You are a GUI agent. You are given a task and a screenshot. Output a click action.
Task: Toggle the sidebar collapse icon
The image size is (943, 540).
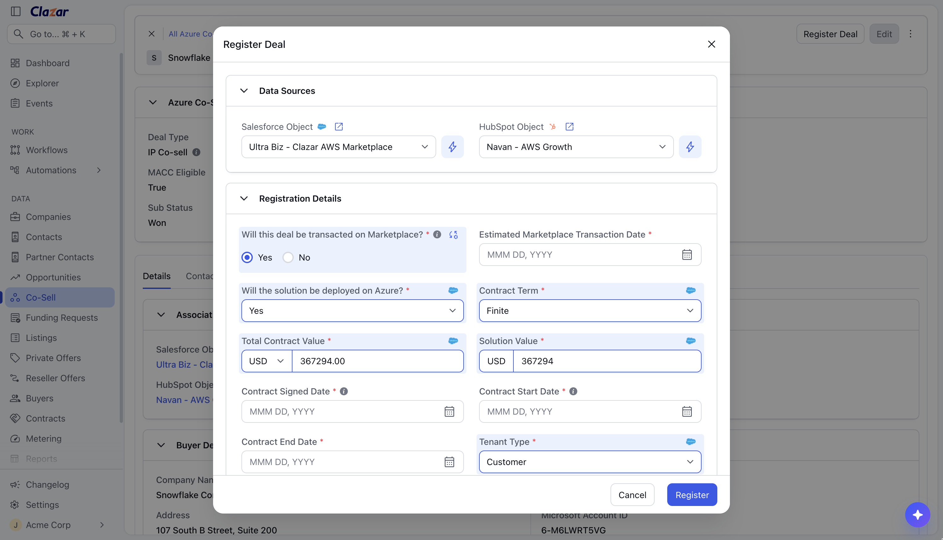pyautogui.click(x=15, y=11)
